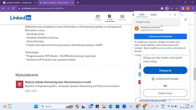Image resolution: width=196 pixels, height=110 pixels.
Task: Click Continue as Shivkumar button
Action: point(160,36)
